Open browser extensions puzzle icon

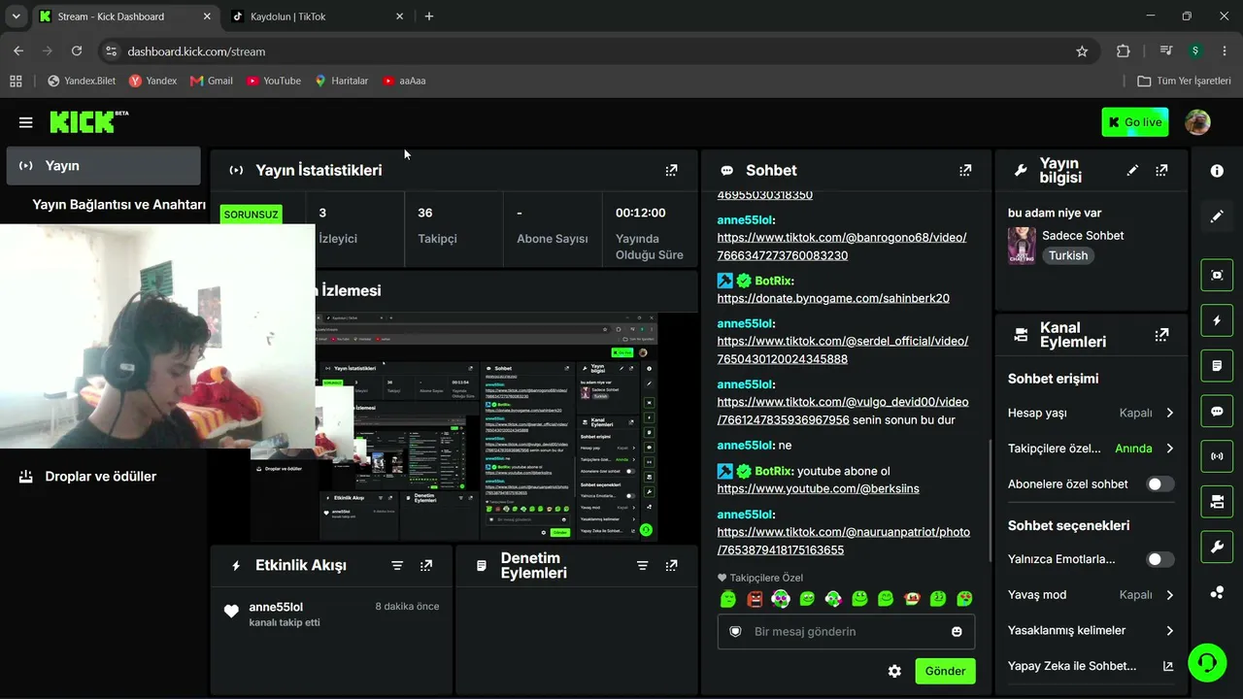click(x=1124, y=51)
